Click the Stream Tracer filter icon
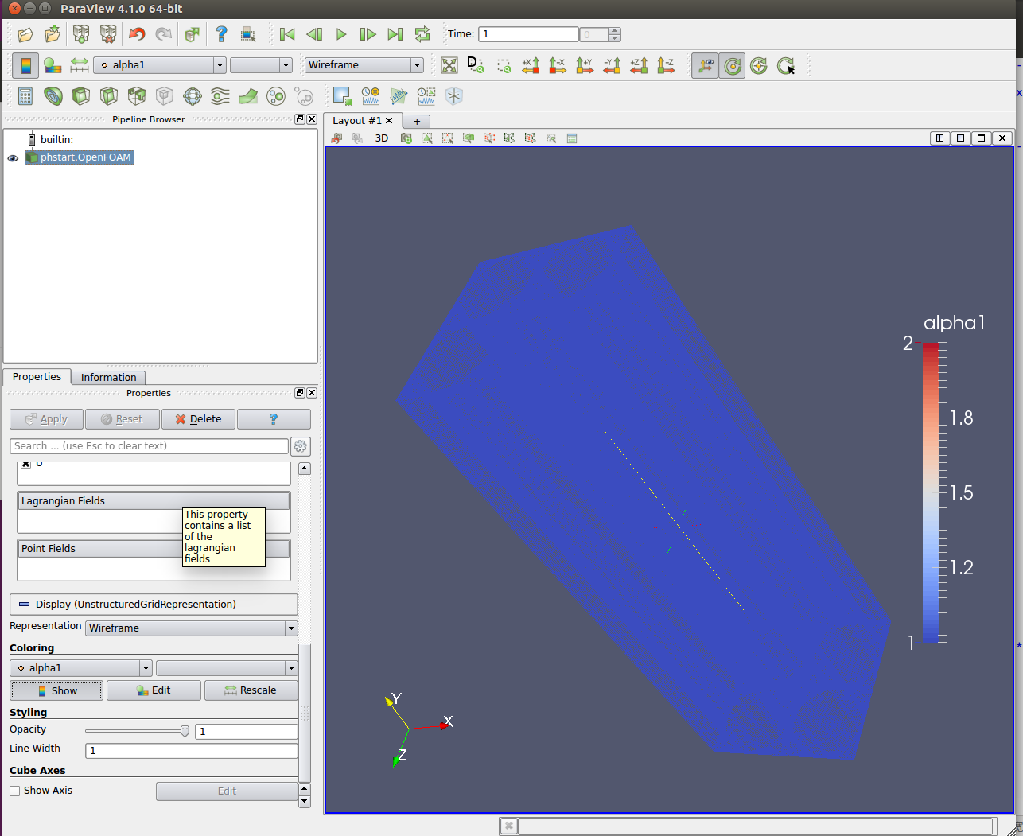1023x836 pixels. coord(220,96)
